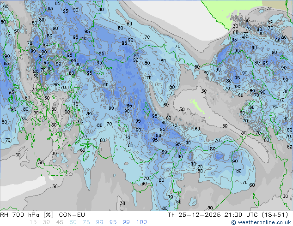Select the legend value 100
Viewport: 293px width, 226px height.
pos(141,222)
